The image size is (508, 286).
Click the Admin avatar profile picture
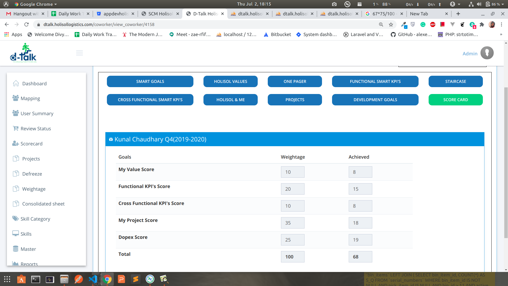coord(487,53)
